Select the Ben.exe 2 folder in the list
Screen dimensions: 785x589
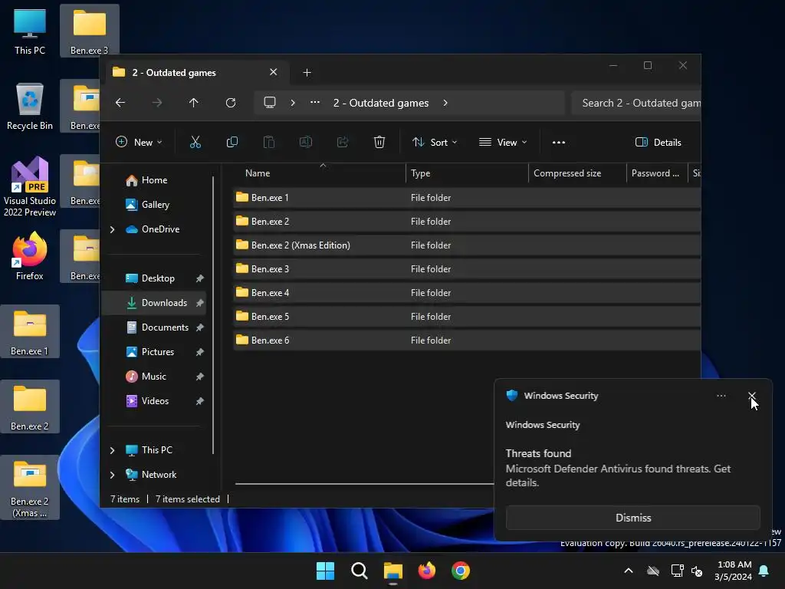coord(467,222)
